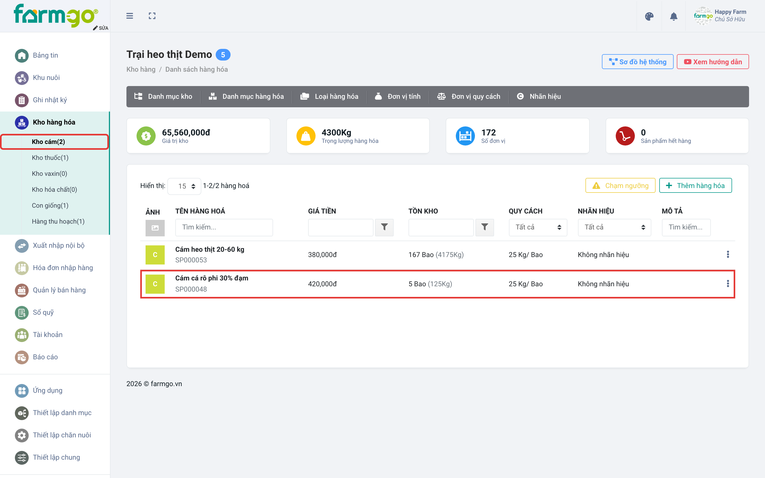Viewport: 765px width, 478px height.
Task: Click the Sơ đồ hệ thống button
Action: click(637, 62)
